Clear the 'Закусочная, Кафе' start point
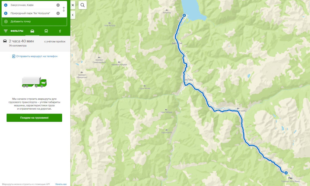 pos(58,5)
